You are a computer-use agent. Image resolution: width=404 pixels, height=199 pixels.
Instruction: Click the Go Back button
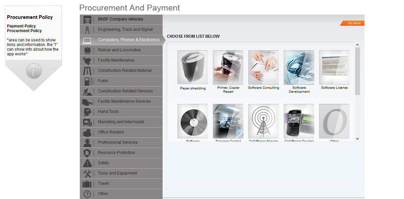(x=353, y=23)
